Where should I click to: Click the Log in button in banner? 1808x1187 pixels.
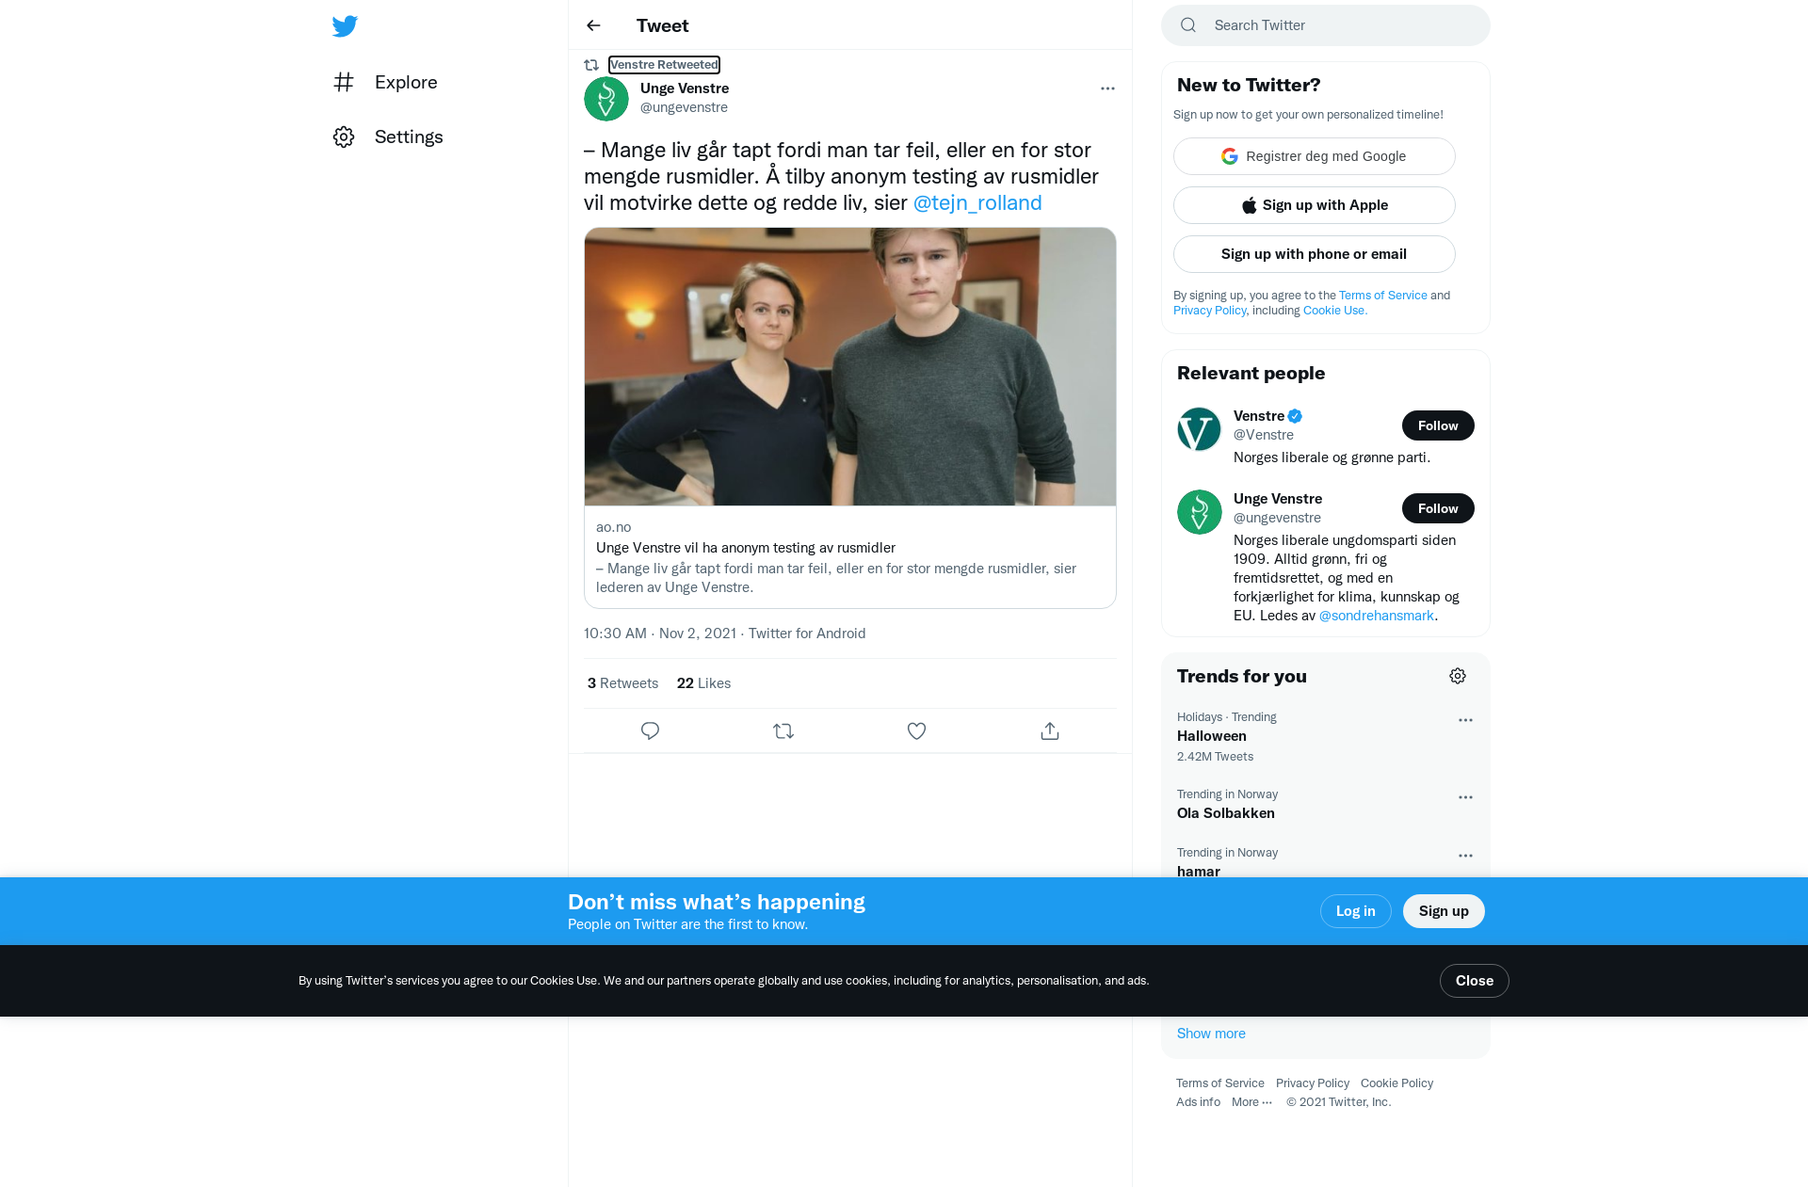tap(1356, 911)
